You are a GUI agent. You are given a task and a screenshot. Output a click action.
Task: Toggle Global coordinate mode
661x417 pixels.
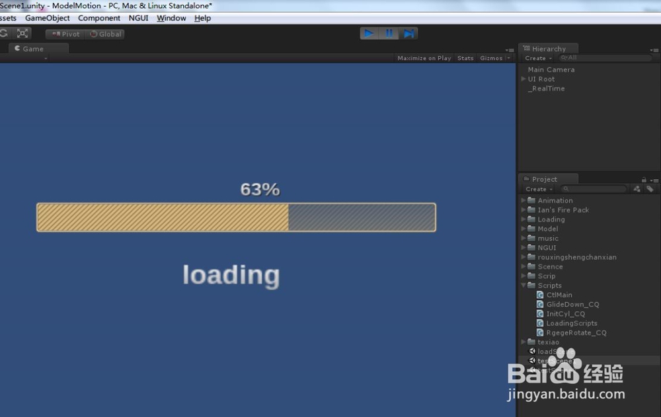point(105,33)
